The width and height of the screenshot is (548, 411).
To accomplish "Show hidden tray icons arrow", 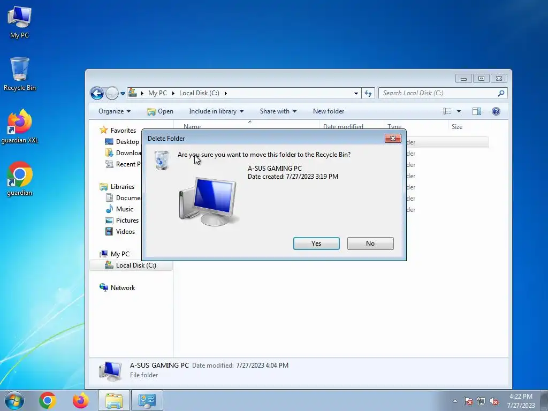I will click(455, 401).
